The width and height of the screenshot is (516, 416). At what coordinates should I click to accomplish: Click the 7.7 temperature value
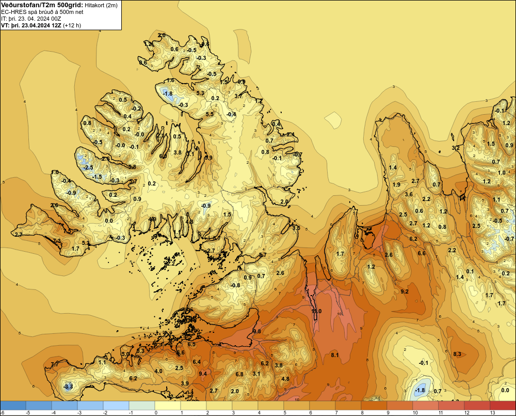[x=55, y=364]
